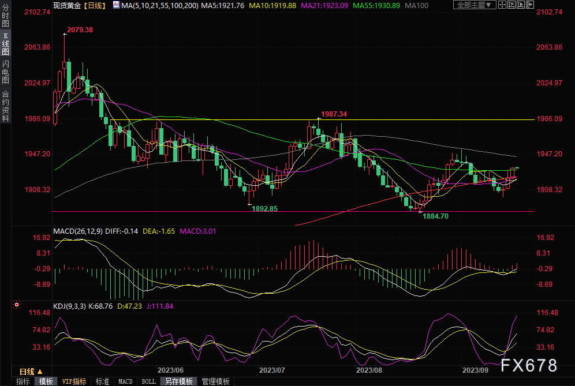Open the 全部主题 theme dropdown

(475, 5)
